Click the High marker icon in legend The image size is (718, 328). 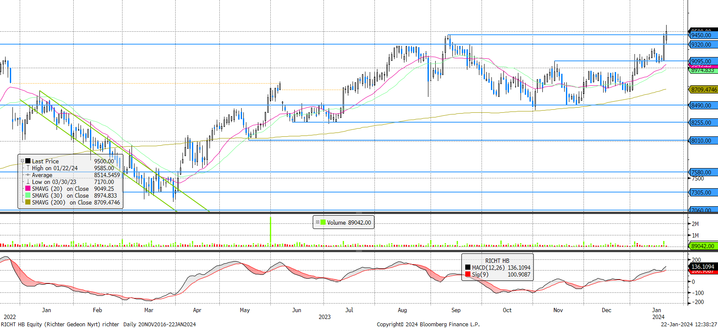[28, 168]
